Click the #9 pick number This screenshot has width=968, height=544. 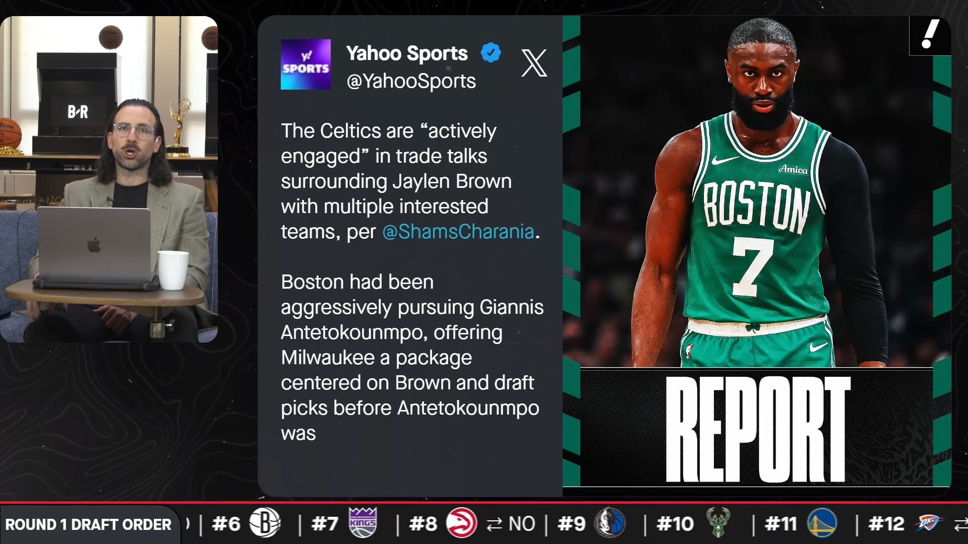(x=572, y=524)
